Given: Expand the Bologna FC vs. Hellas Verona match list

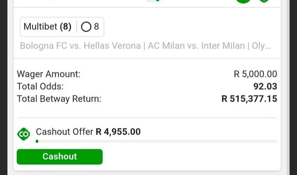Looking at the screenshot, I should [80, 46].
